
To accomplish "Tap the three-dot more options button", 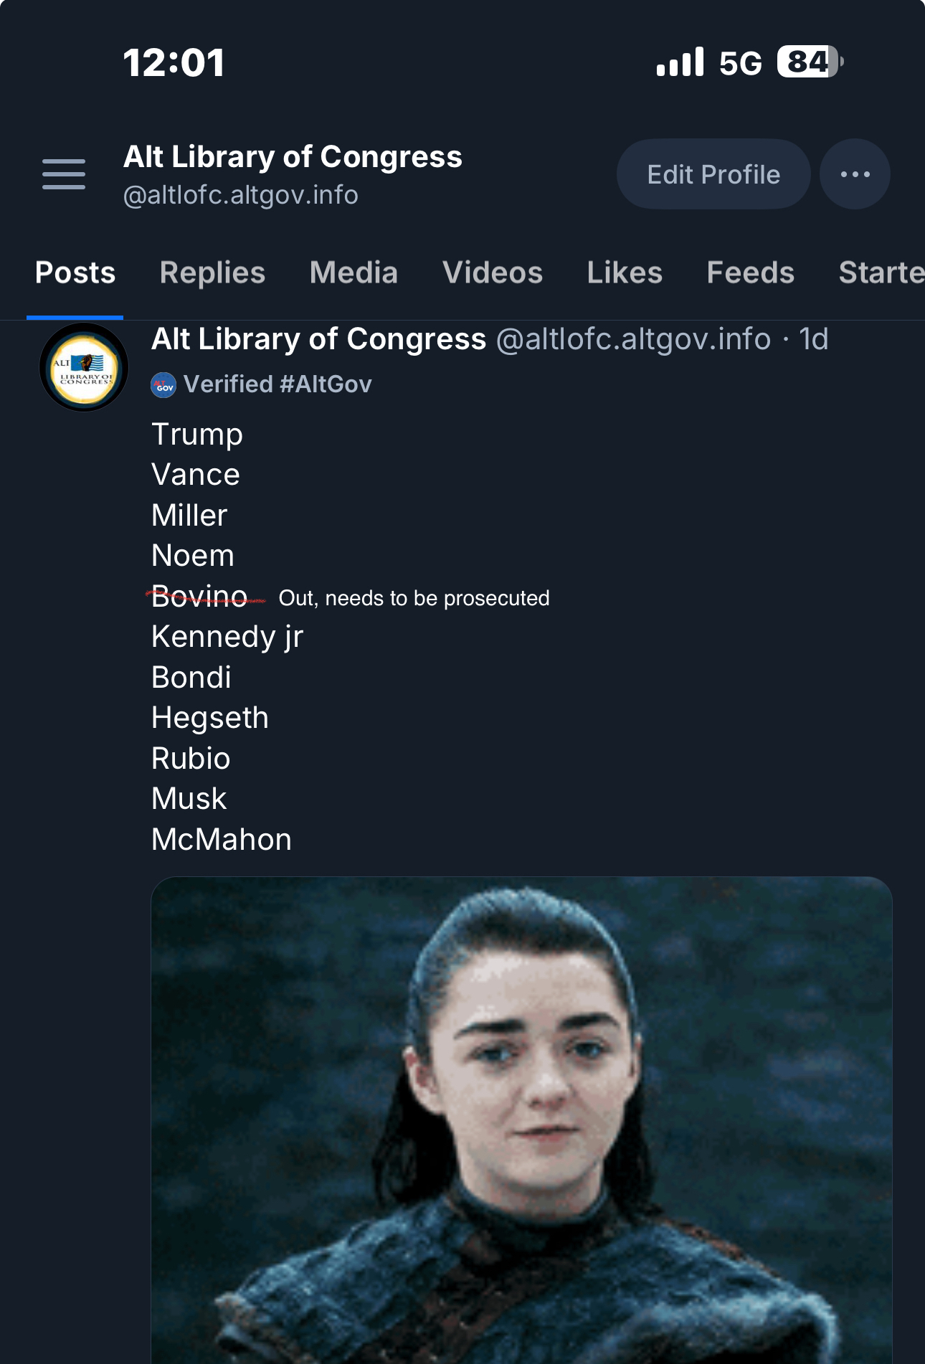I will point(855,174).
